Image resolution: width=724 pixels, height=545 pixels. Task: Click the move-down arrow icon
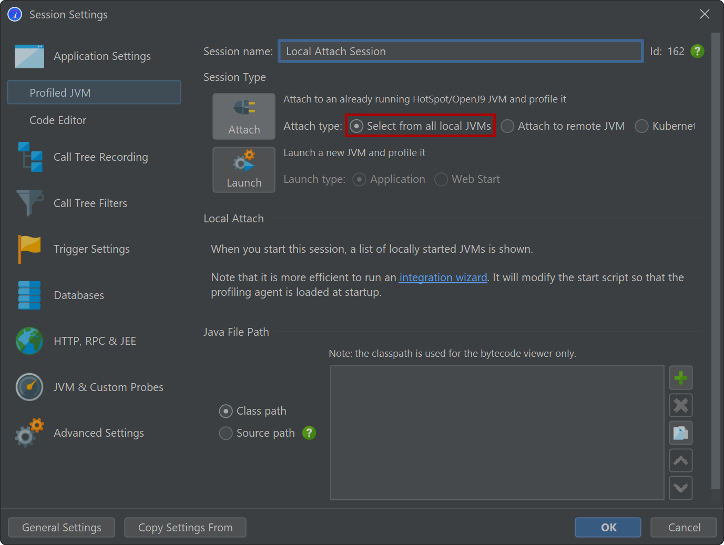tap(680, 488)
